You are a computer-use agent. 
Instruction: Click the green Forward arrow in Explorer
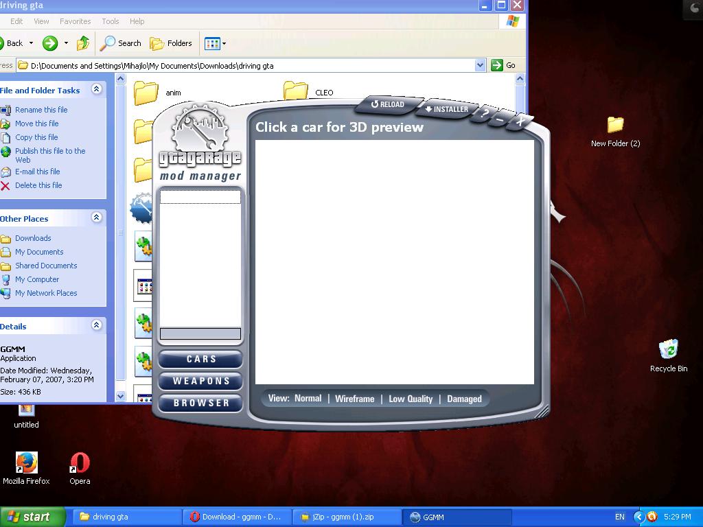[x=50, y=43]
